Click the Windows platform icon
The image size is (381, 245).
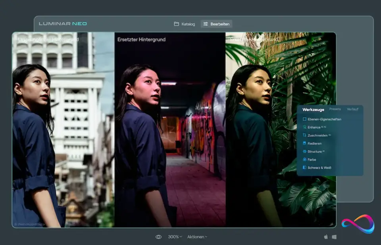tap(335, 236)
